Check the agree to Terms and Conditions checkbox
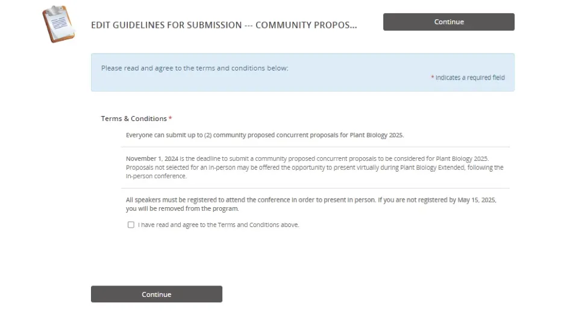This screenshot has width=564, height=330. click(131, 225)
